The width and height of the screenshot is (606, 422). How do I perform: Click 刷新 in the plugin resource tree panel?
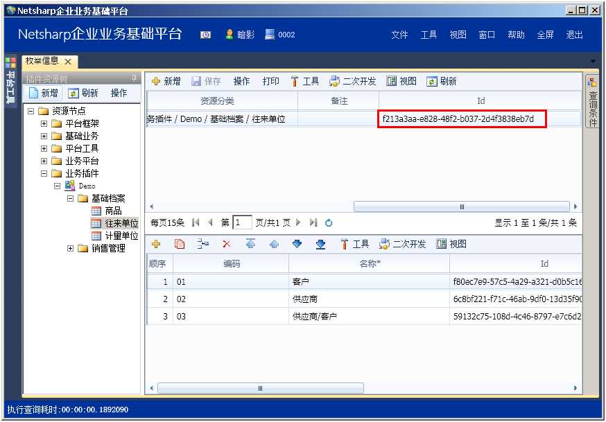(x=83, y=93)
